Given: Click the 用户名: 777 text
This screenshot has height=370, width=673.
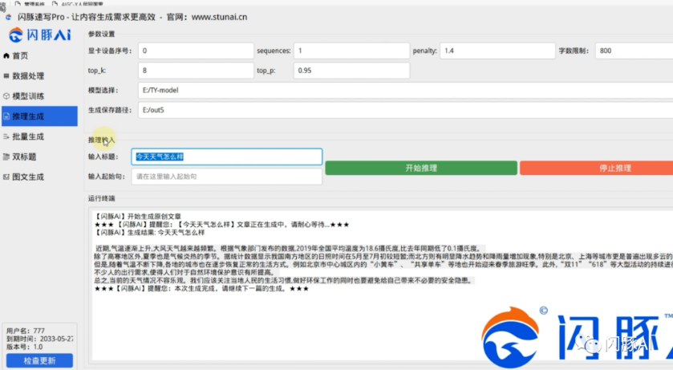Looking at the screenshot, I should [x=26, y=331].
